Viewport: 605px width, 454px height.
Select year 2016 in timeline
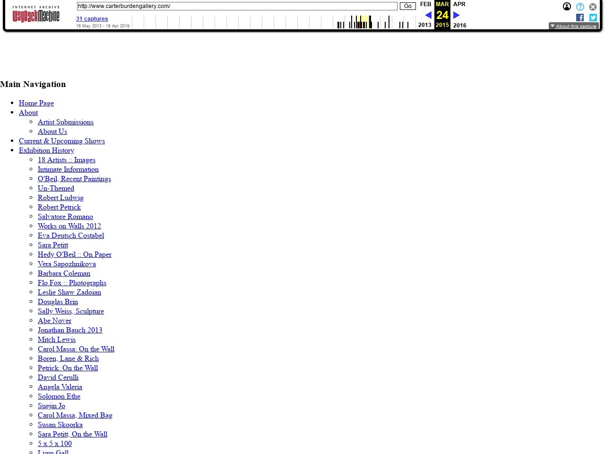tap(459, 25)
